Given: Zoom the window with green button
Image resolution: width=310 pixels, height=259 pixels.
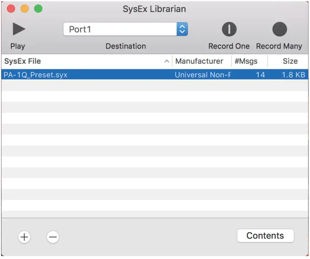Looking at the screenshot, I should pos(38,9).
